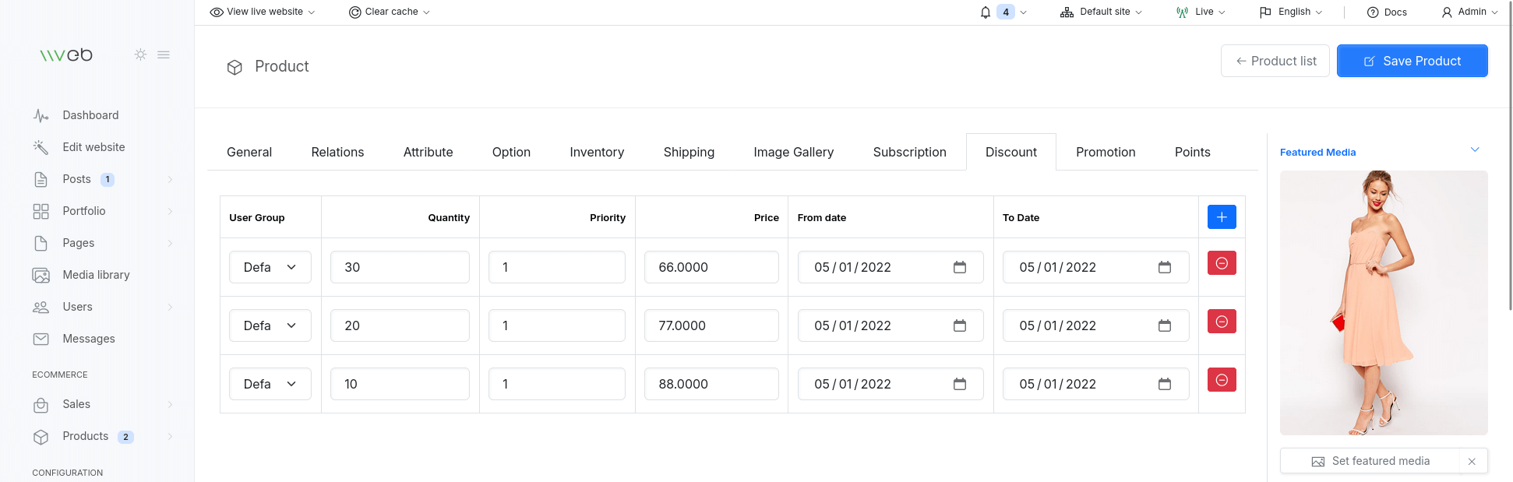Open User Group dropdown in first row
This screenshot has width=1513, height=482.
coord(270,267)
